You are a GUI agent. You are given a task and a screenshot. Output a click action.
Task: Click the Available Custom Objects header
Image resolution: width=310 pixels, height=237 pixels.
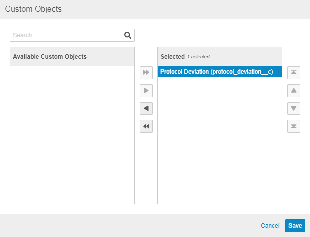click(50, 57)
